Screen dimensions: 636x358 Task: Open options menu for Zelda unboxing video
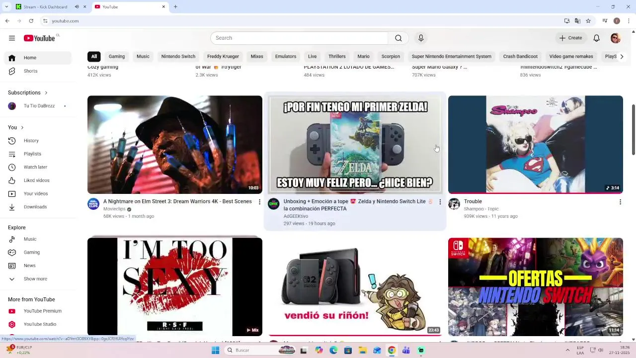coord(440,202)
